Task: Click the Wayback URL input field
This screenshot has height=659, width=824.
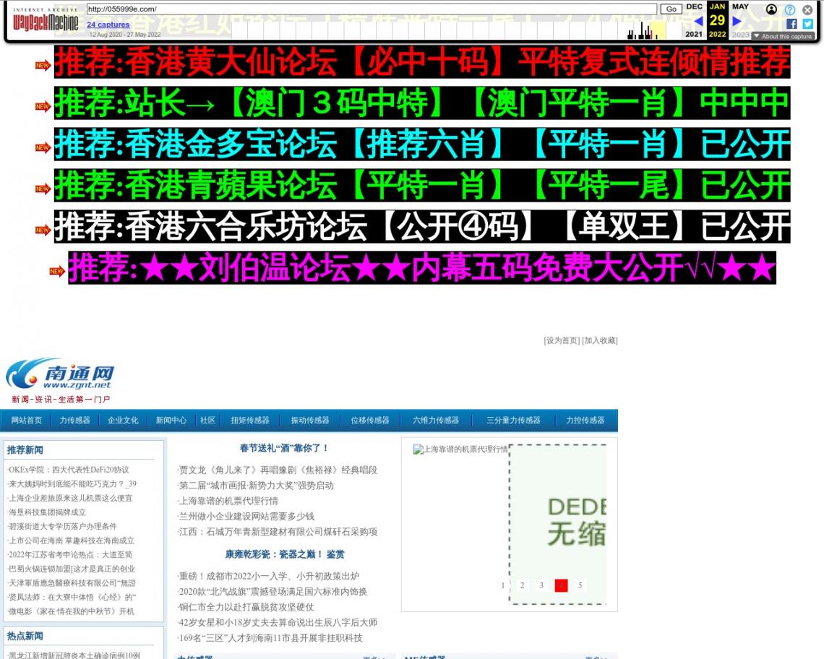Action: [x=372, y=9]
